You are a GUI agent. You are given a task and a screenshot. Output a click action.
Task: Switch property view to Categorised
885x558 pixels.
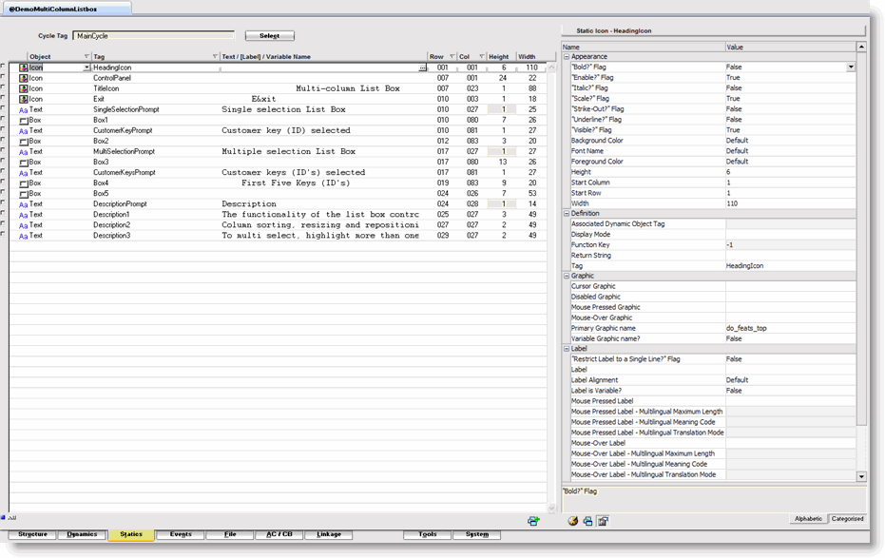(847, 518)
